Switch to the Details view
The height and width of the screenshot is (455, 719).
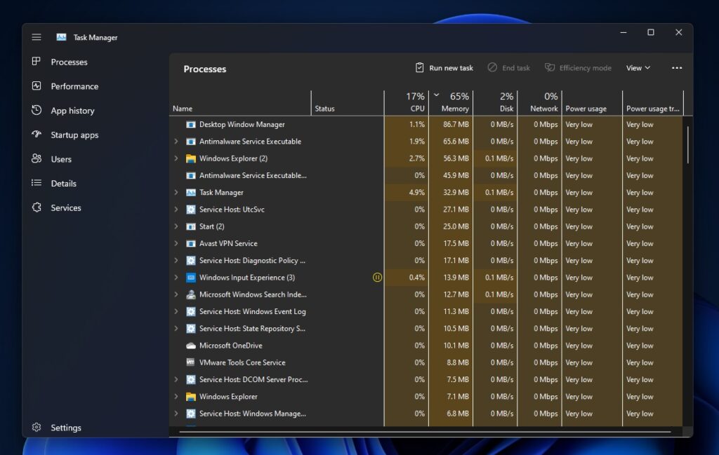click(x=62, y=183)
